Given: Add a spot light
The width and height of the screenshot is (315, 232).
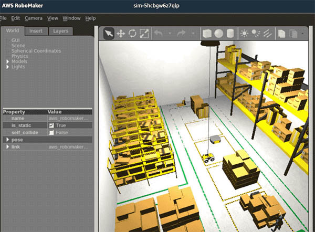Looking at the screenshot, I should (256, 34).
